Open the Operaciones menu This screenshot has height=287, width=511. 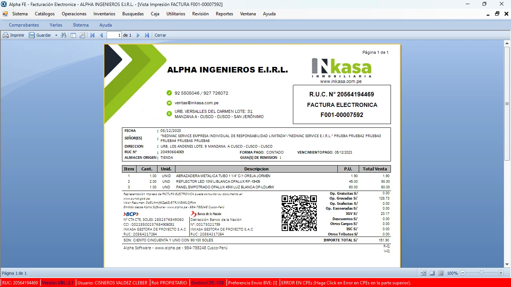click(74, 14)
